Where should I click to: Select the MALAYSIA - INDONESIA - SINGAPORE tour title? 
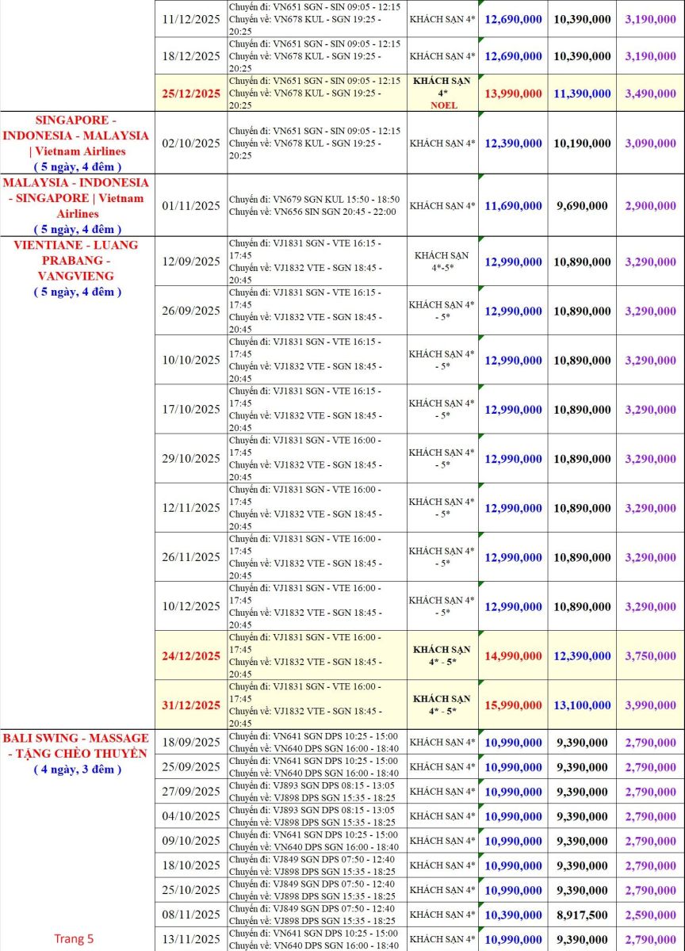pyautogui.click(x=76, y=197)
